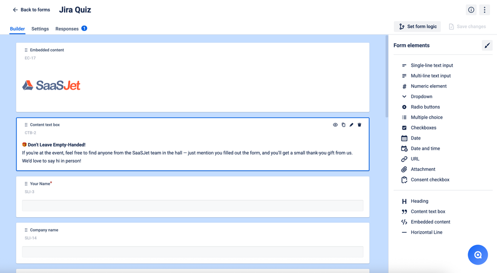
Task: Select the Dropdown element label
Action: [421, 97]
